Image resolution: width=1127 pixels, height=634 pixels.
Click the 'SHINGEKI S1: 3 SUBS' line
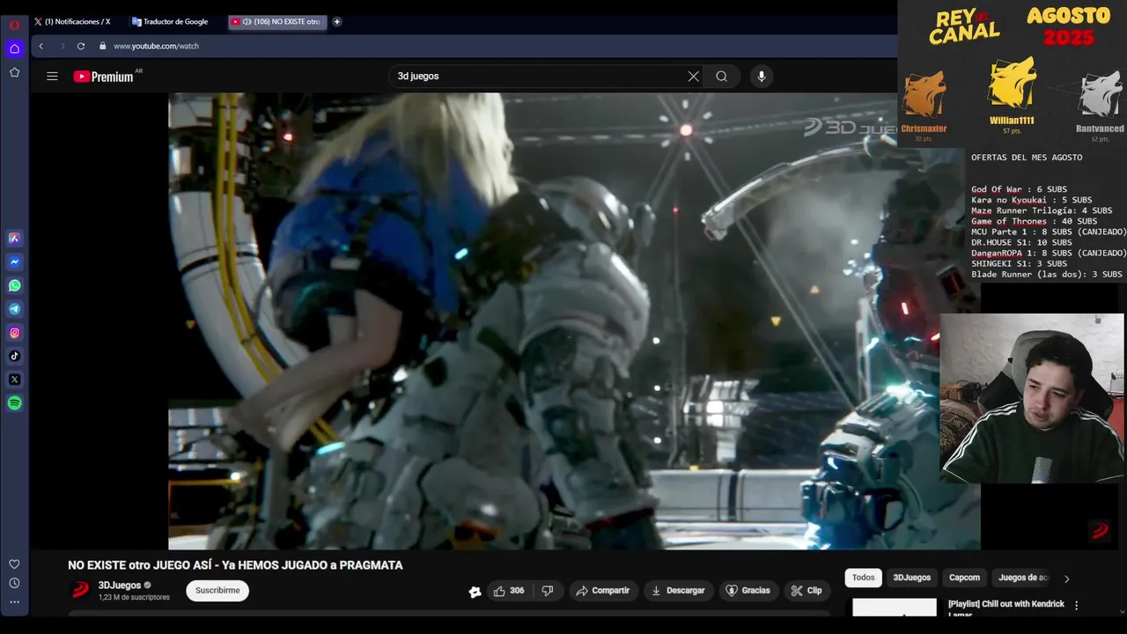point(1019,263)
